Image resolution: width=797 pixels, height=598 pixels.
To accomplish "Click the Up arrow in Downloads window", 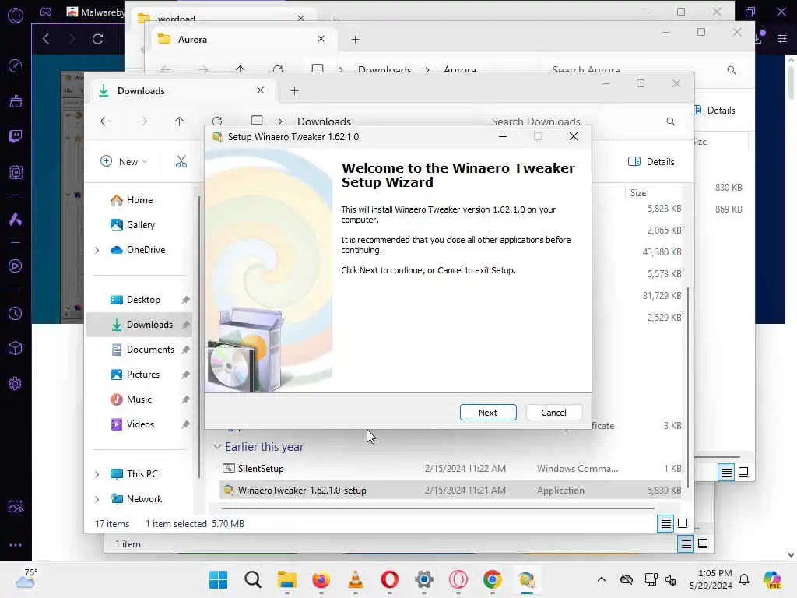I will [x=179, y=121].
